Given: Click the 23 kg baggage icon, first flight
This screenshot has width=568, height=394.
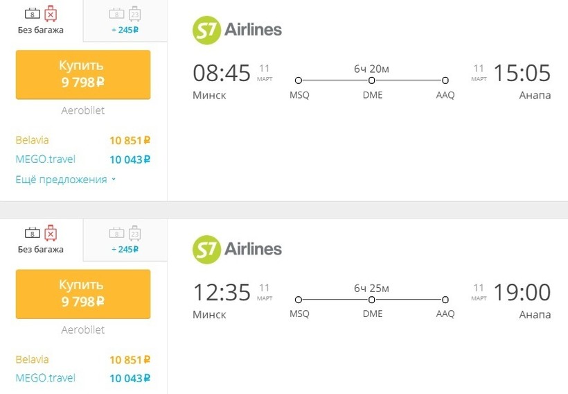Looking at the screenshot, I should click(x=134, y=13).
